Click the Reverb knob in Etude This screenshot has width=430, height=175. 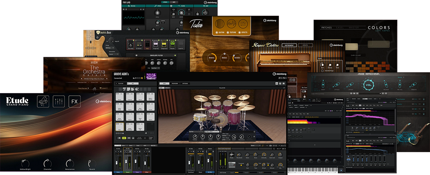click(x=93, y=164)
